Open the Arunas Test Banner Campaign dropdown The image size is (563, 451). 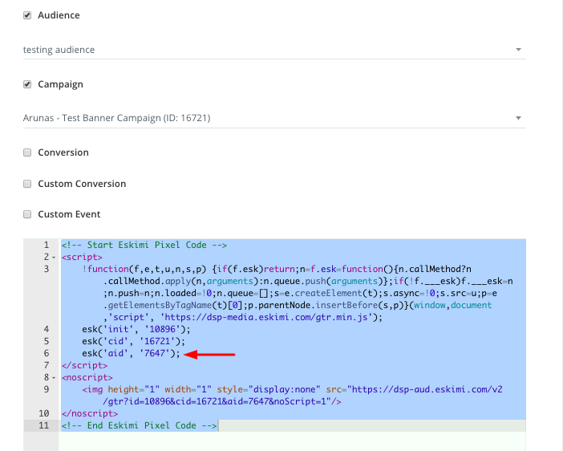click(x=274, y=118)
